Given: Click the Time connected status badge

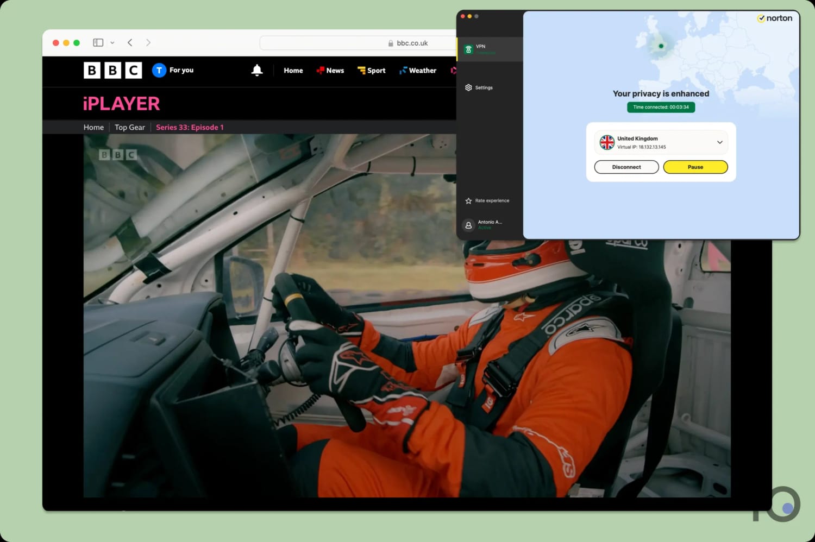Looking at the screenshot, I should [661, 107].
